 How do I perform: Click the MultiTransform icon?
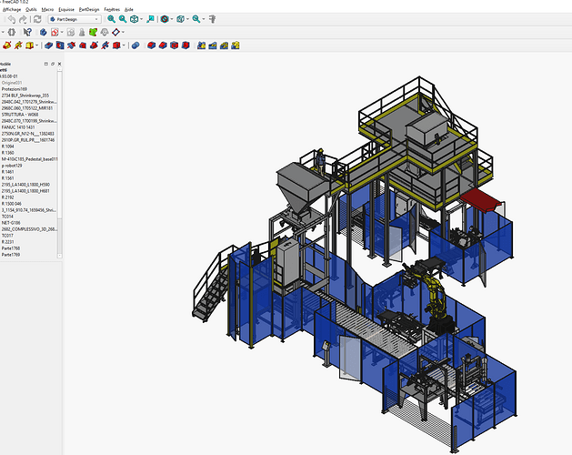(236, 45)
